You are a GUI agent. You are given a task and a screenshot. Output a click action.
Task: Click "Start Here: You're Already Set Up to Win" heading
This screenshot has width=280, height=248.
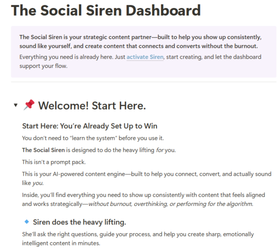[x=89, y=126]
